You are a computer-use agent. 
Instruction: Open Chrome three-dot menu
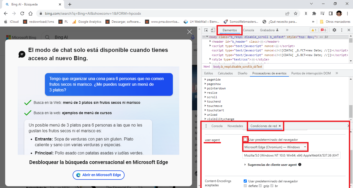click(347, 13)
